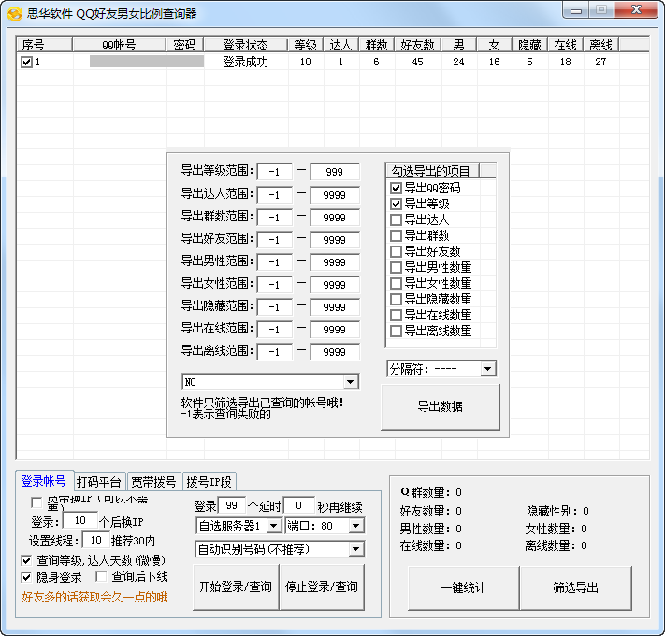
Task: Click the 好友数 column header
Action: 416,44
